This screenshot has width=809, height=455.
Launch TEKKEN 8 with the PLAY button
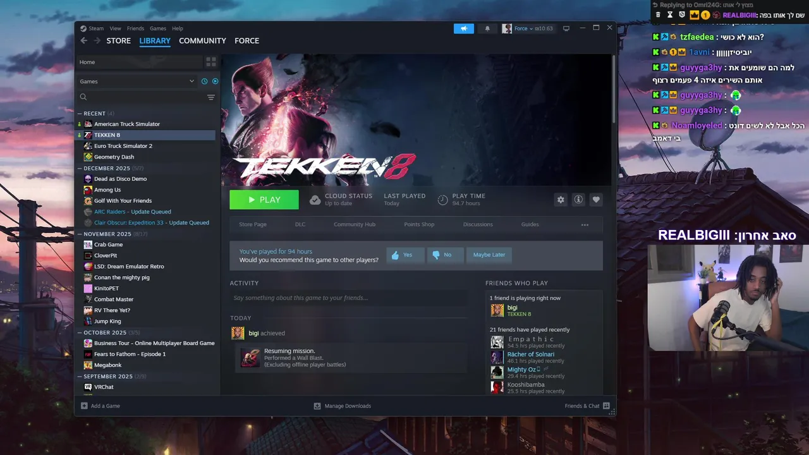coord(264,200)
